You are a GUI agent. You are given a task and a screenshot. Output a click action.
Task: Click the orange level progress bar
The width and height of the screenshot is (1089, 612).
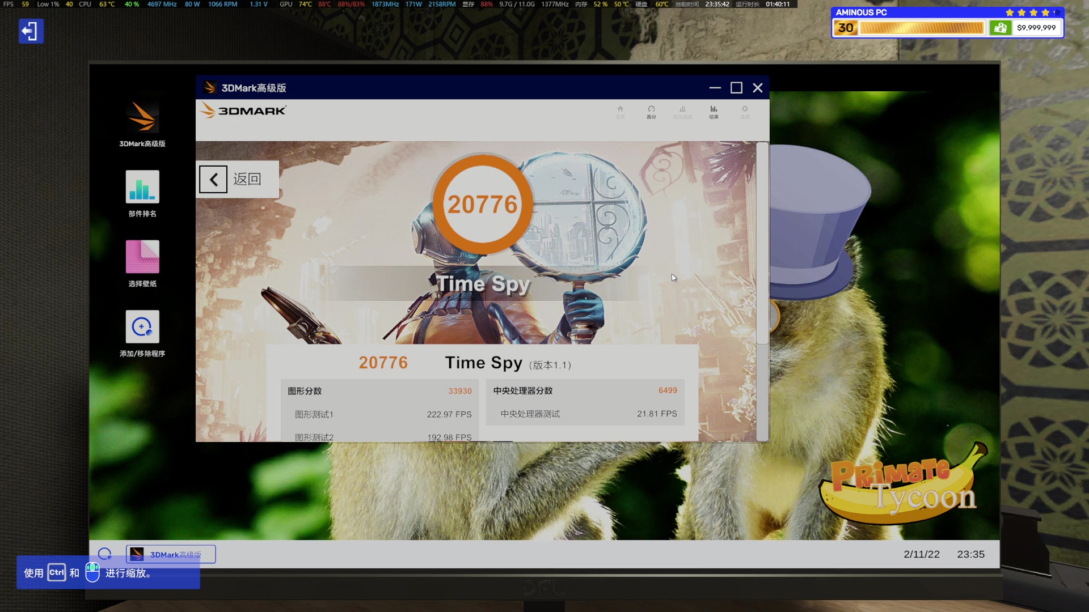[x=922, y=28]
